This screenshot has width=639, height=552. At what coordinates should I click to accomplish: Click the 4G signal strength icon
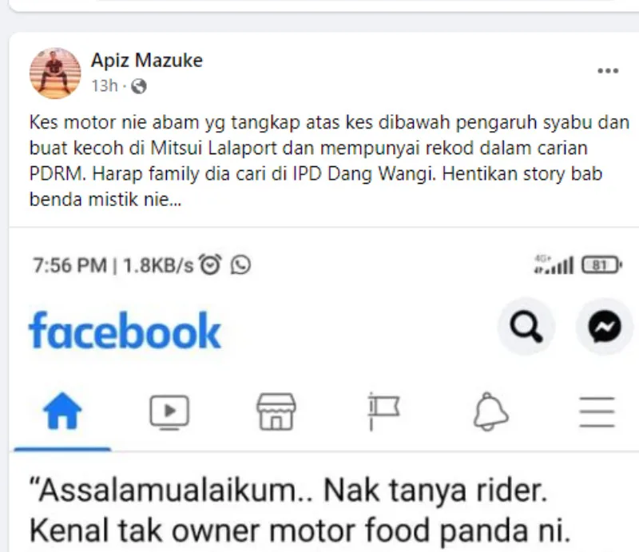554,264
